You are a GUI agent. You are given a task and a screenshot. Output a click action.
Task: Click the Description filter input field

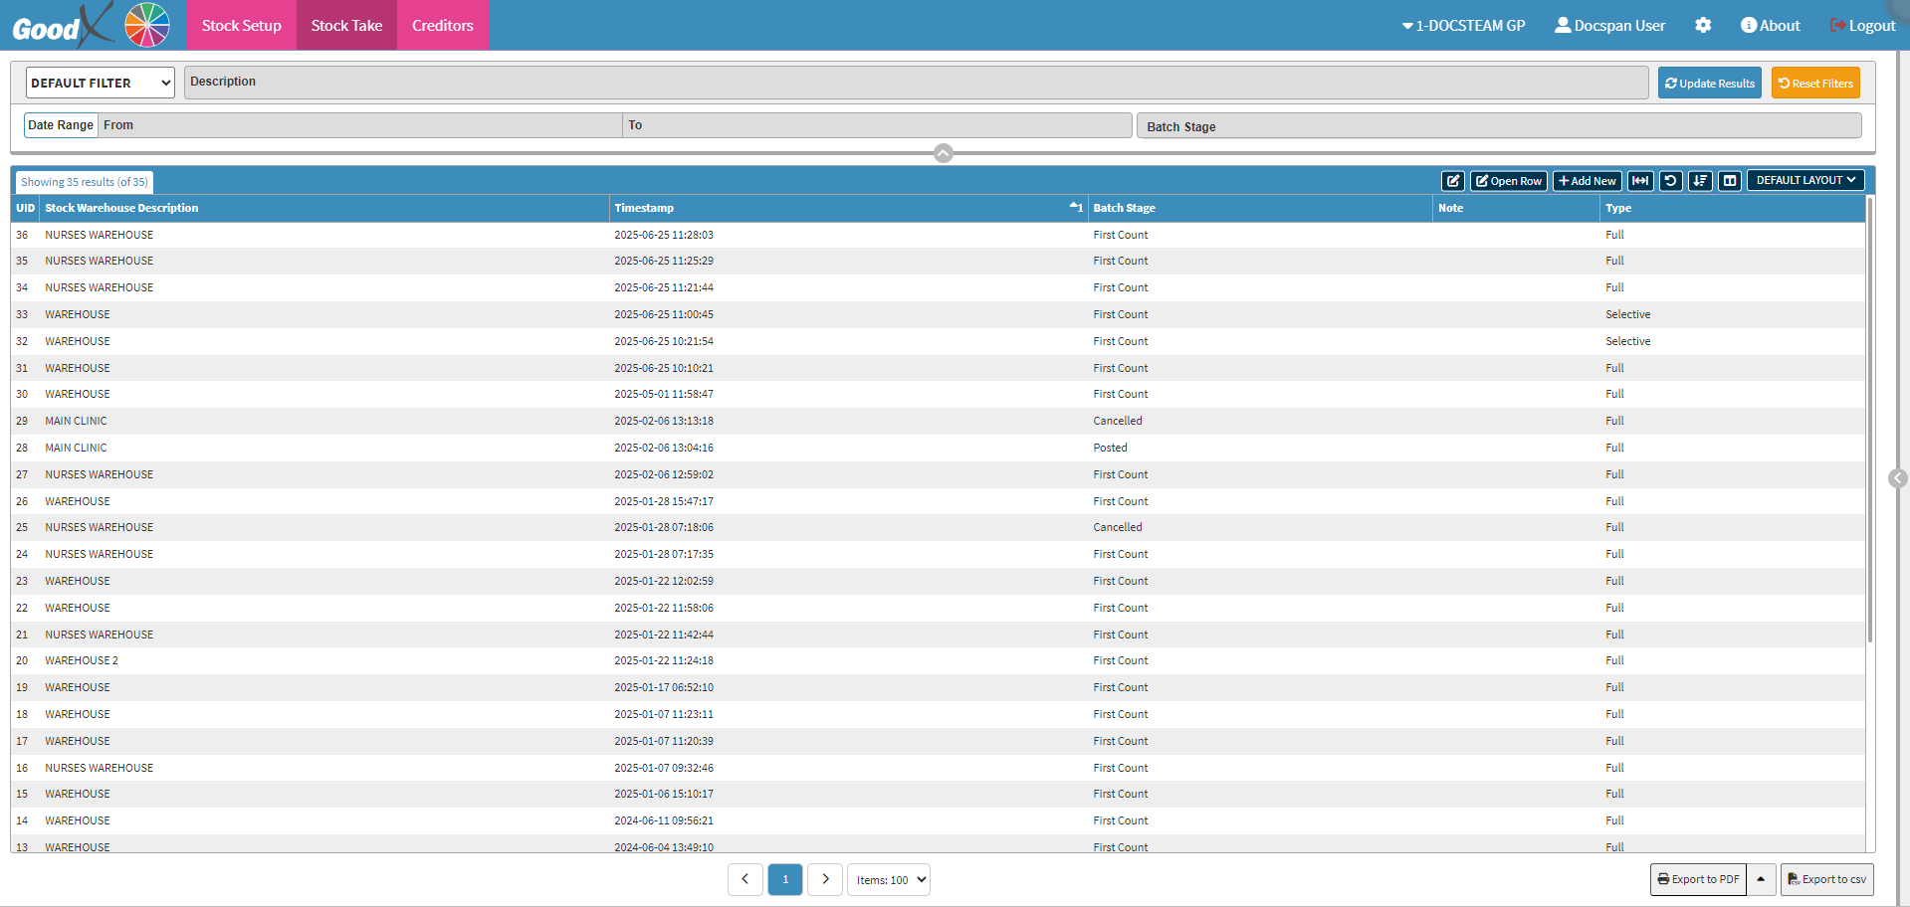(916, 83)
